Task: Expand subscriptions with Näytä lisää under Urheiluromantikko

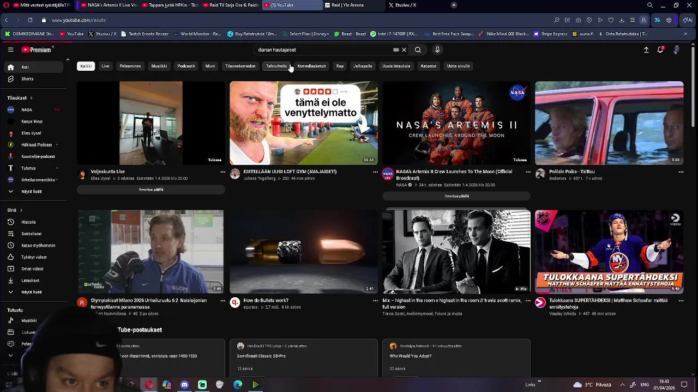Action: [34, 192]
